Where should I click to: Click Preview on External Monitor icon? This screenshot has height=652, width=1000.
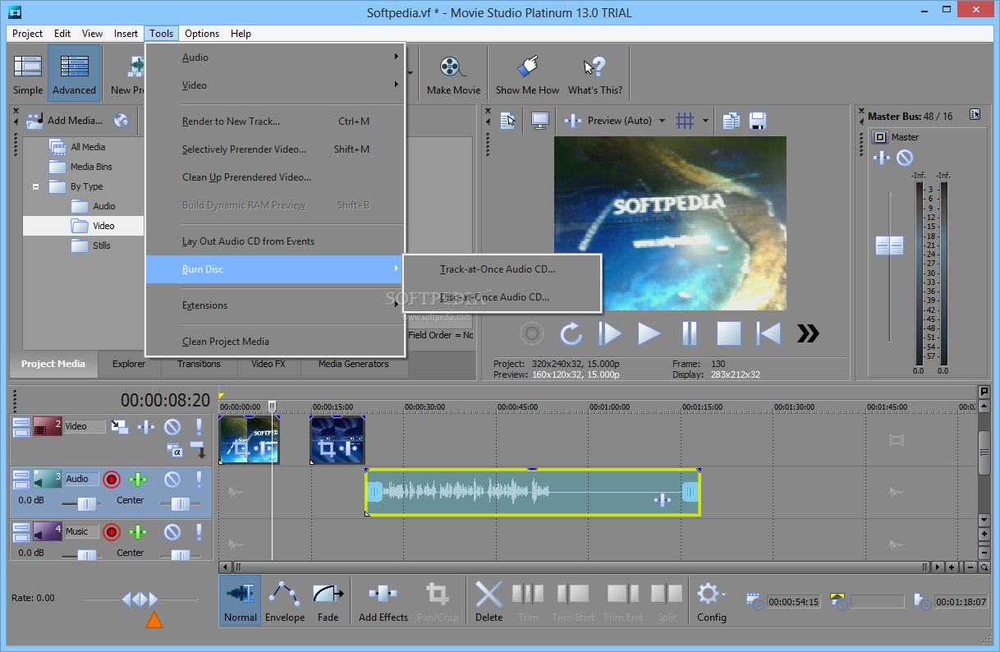coord(540,121)
